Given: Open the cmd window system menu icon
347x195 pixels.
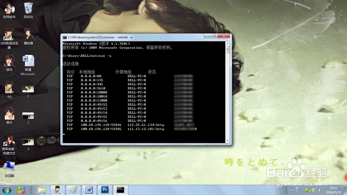Looking at the screenshot, I should [x=65, y=37].
